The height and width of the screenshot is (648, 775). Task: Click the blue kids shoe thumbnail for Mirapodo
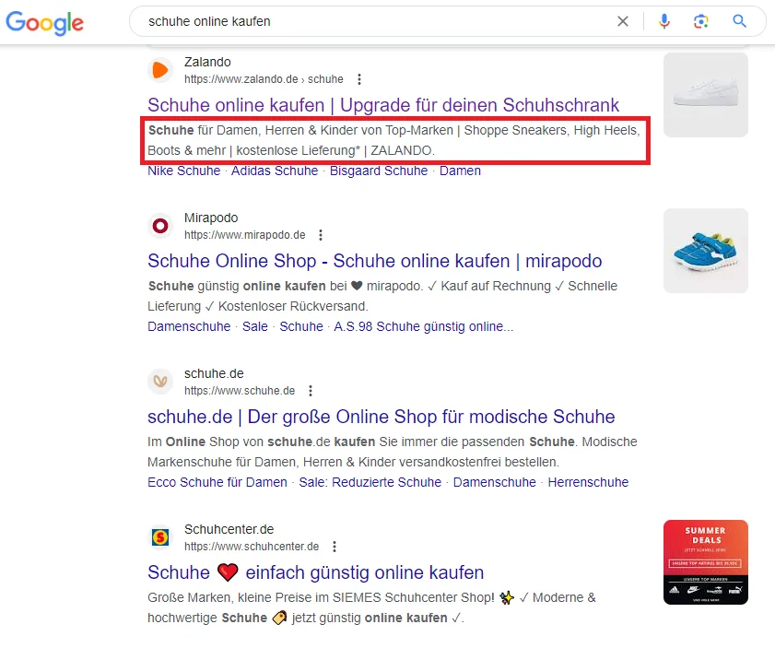[x=706, y=251]
